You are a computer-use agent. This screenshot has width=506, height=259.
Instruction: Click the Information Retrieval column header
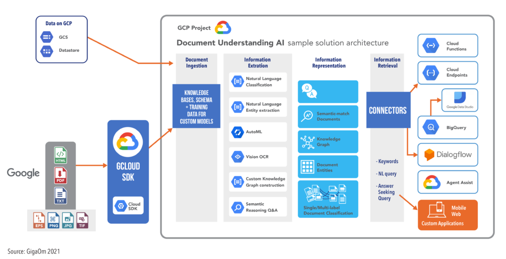click(387, 63)
